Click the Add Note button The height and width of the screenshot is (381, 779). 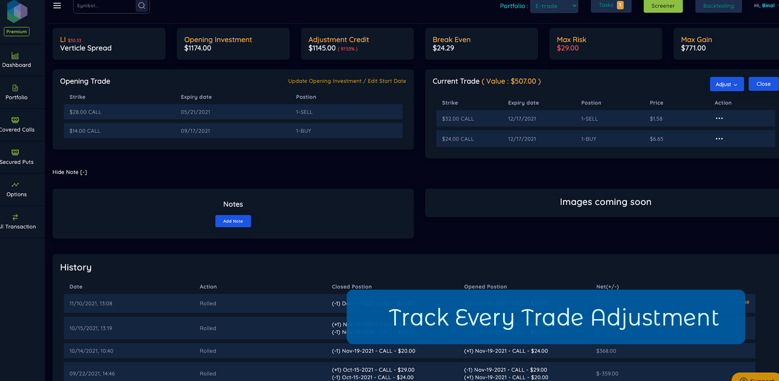[x=233, y=221]
